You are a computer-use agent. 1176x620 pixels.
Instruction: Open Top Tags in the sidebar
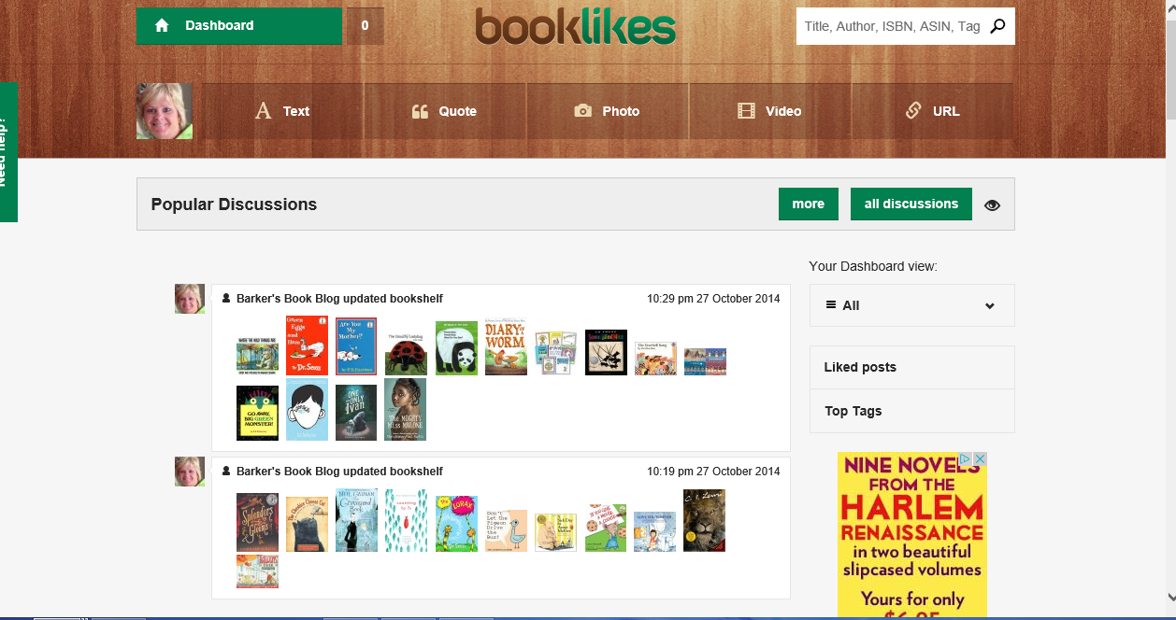852,411
